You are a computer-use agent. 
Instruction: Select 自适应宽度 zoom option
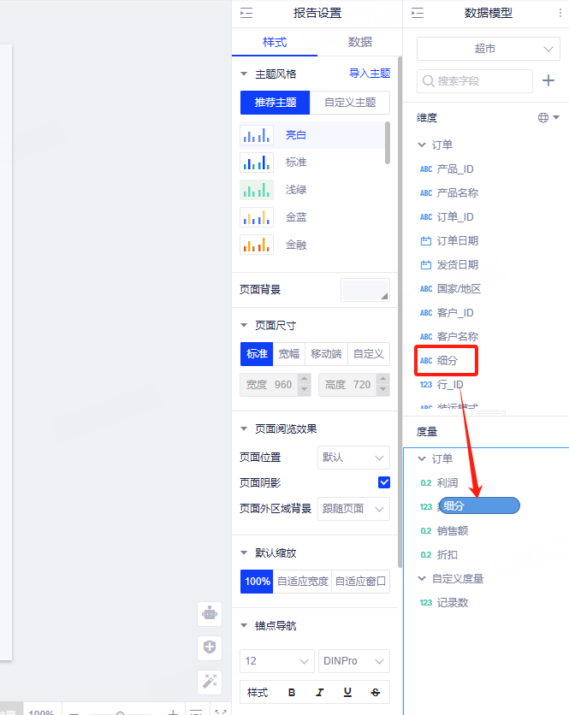click(x=302, y=581)
